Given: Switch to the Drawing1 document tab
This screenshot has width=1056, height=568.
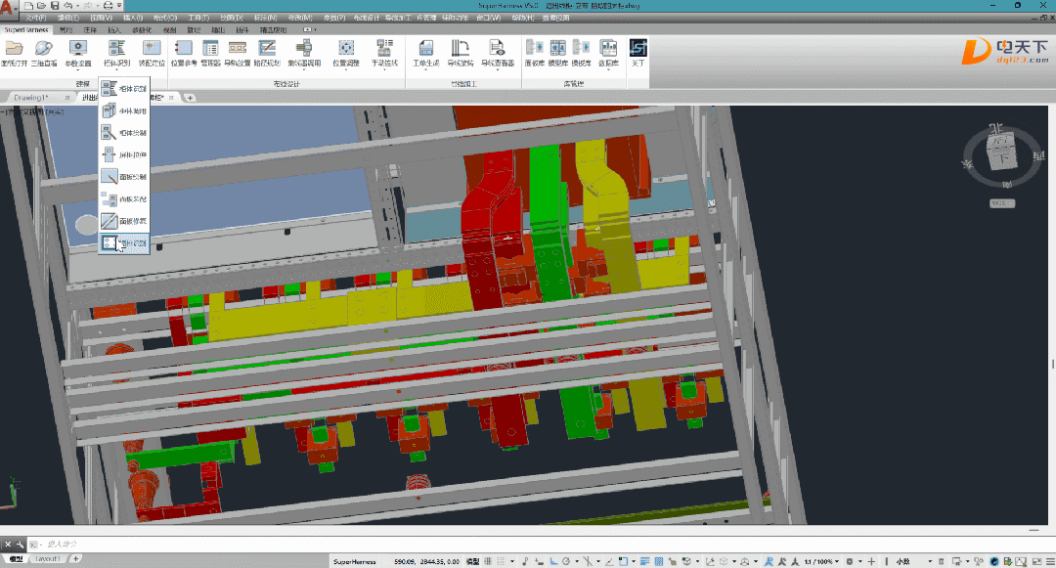Looking at the screenshot, I should [x=31, y=98].
